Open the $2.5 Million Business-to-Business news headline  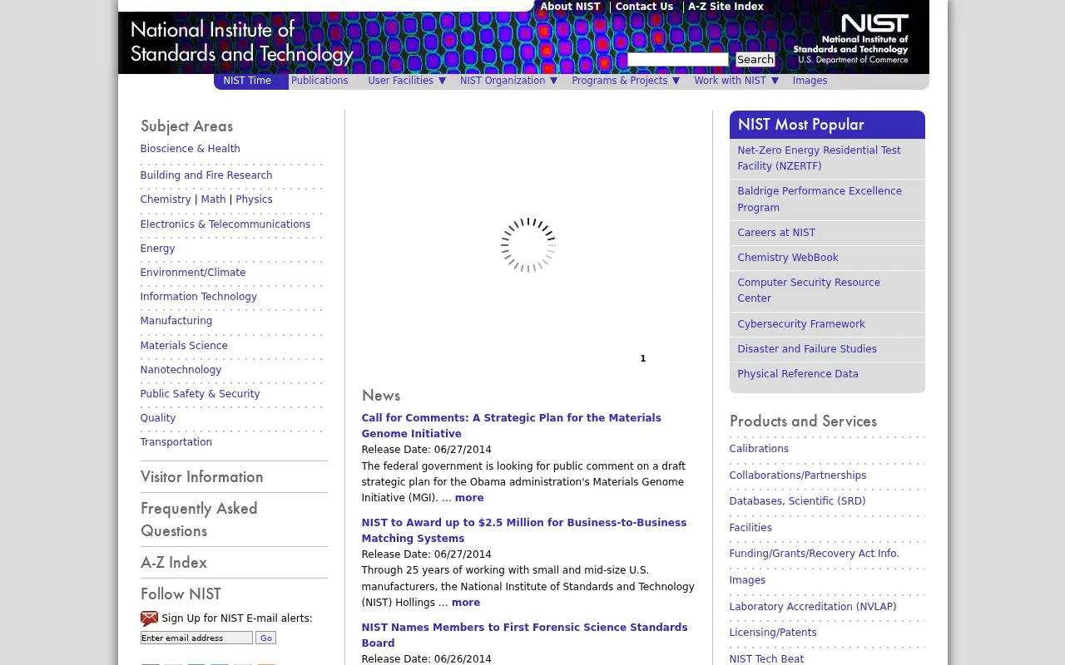[x=524, y=530]
